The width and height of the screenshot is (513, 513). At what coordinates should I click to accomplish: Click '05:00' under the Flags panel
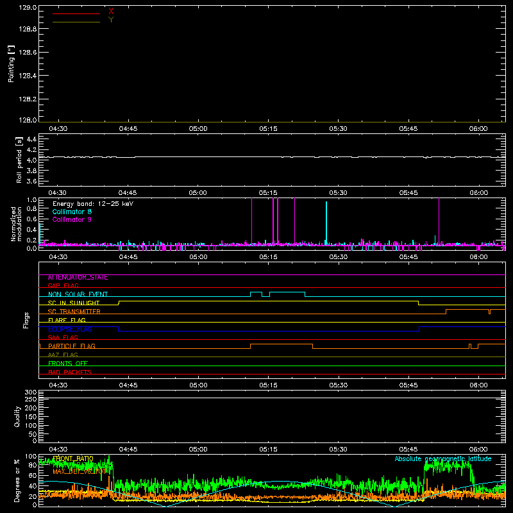pos(198,385)
